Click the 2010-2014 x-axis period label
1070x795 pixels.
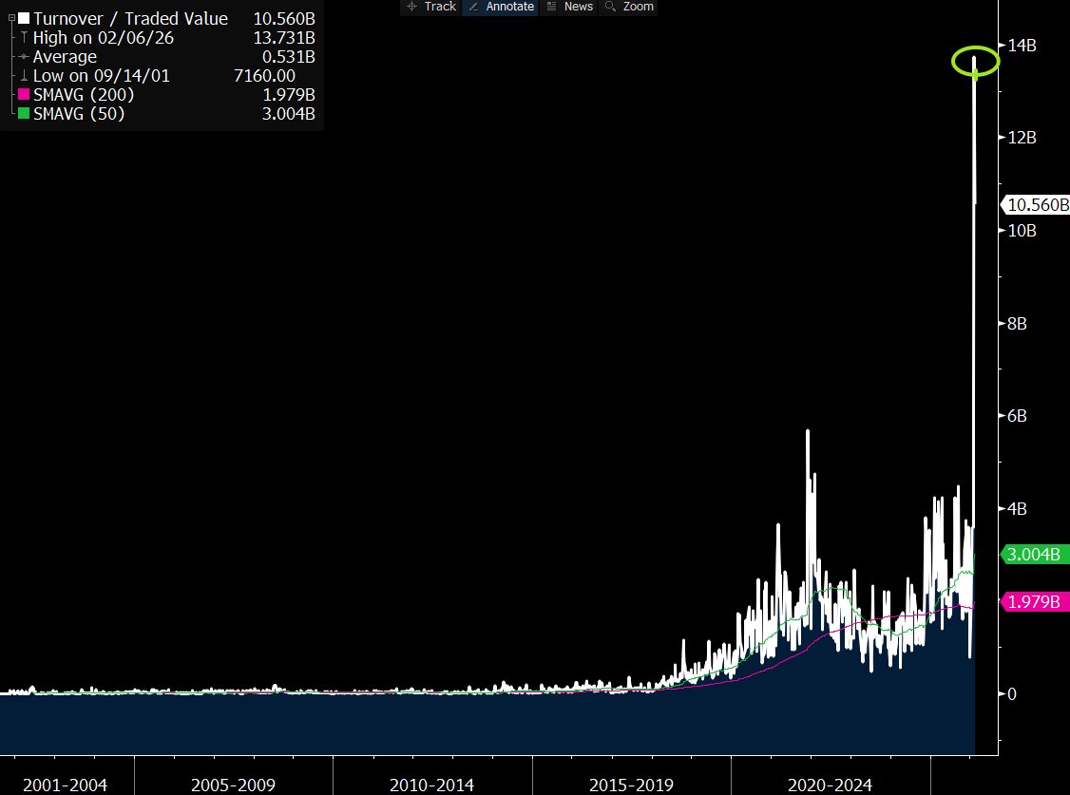[x=432, y=786]
